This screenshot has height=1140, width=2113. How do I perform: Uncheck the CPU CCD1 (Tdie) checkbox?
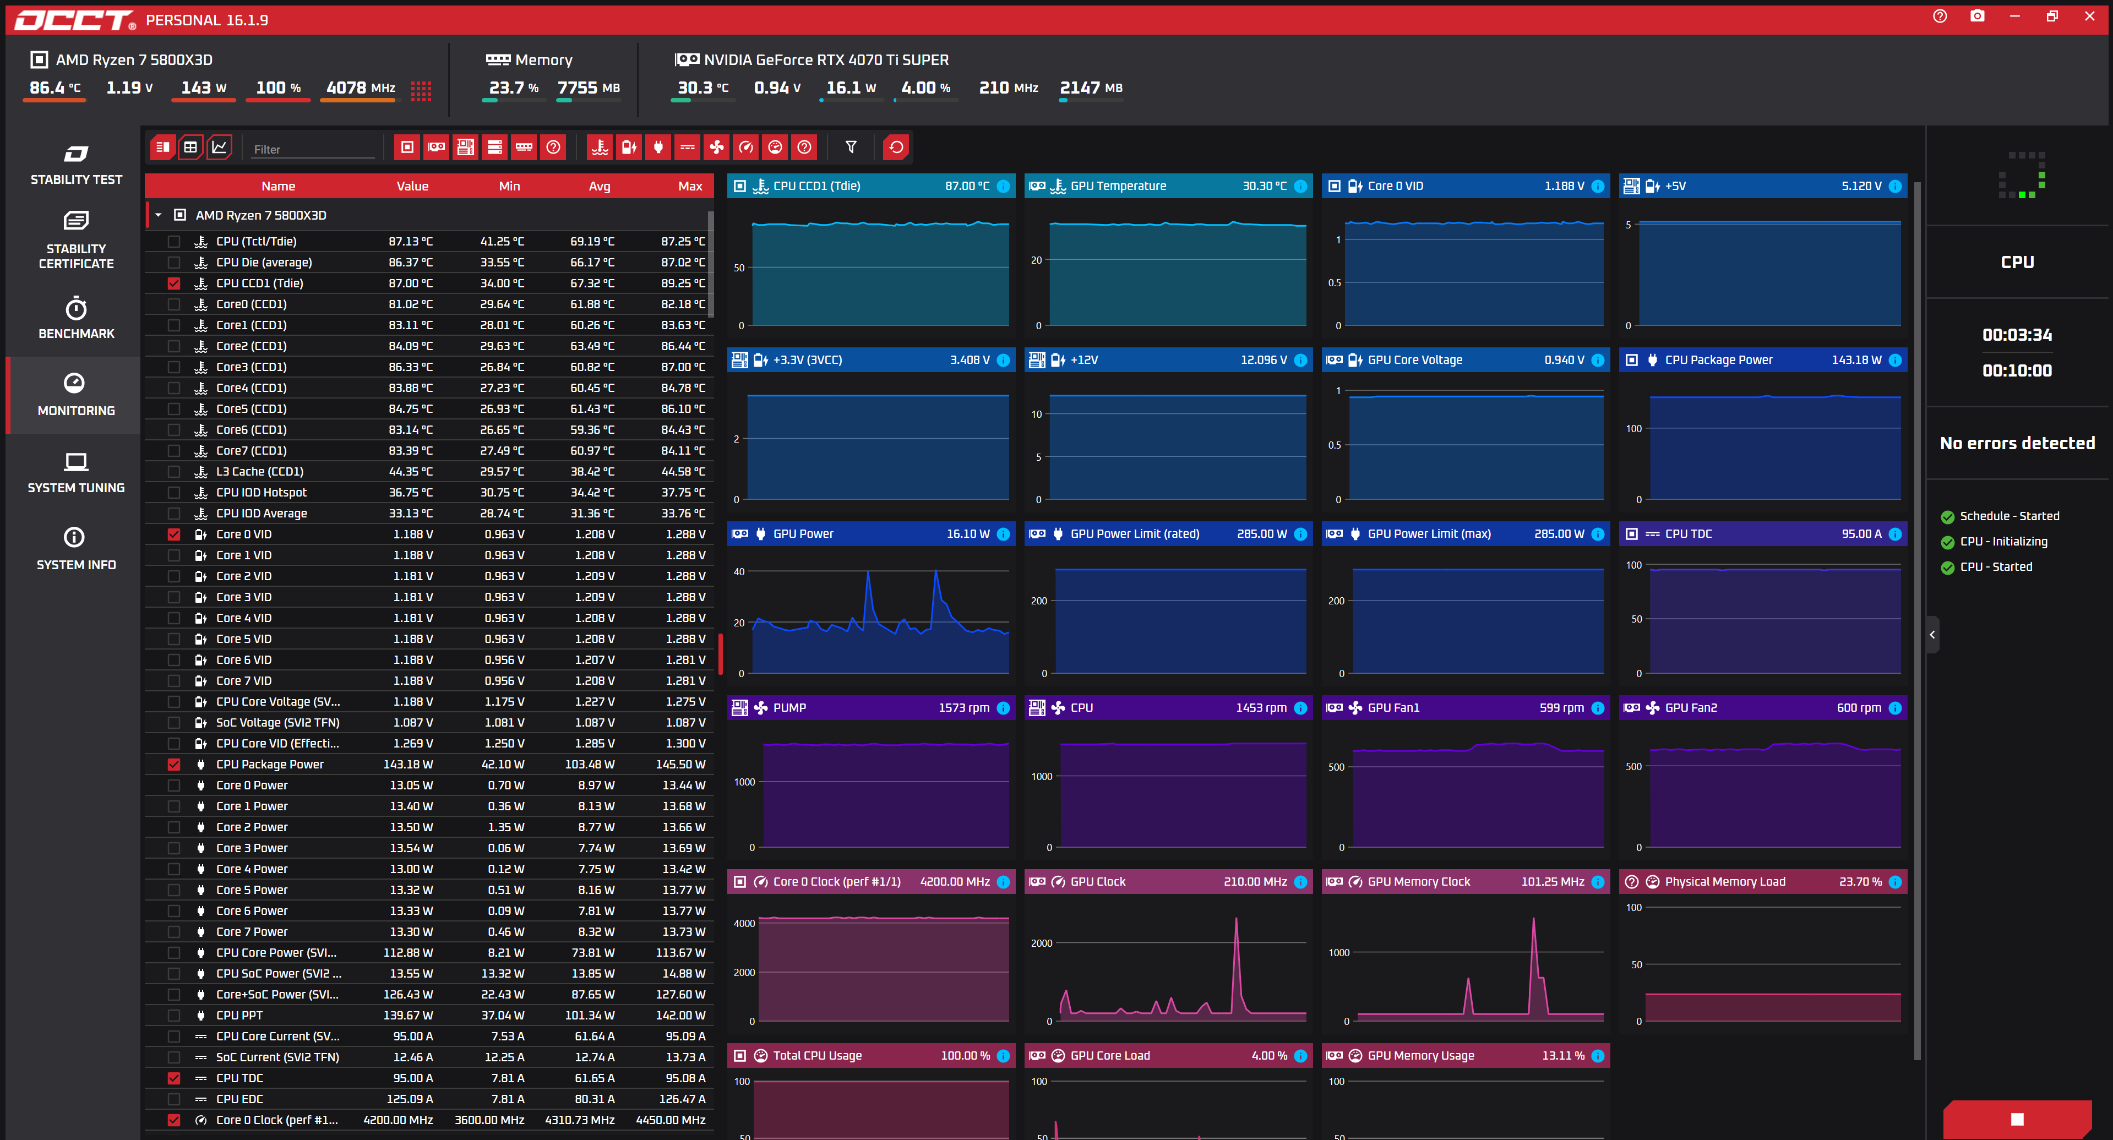click(174, 284)
